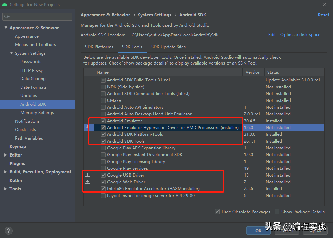Click the search magnifier icon in settings

pos(7,17)
